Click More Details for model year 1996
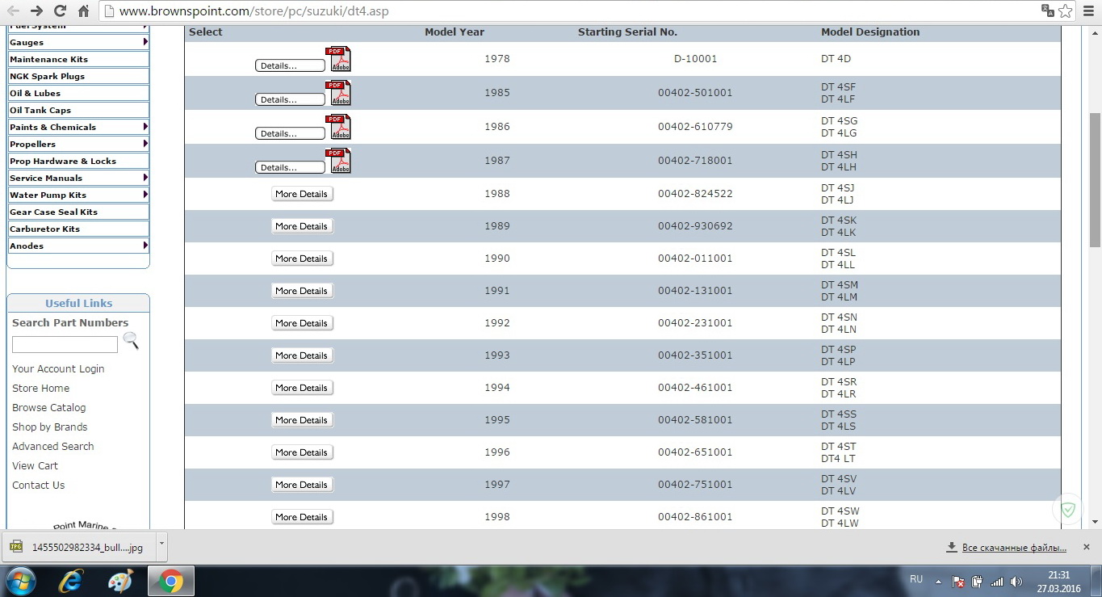This screenshot has width=1102, height=597. point(302,452)
